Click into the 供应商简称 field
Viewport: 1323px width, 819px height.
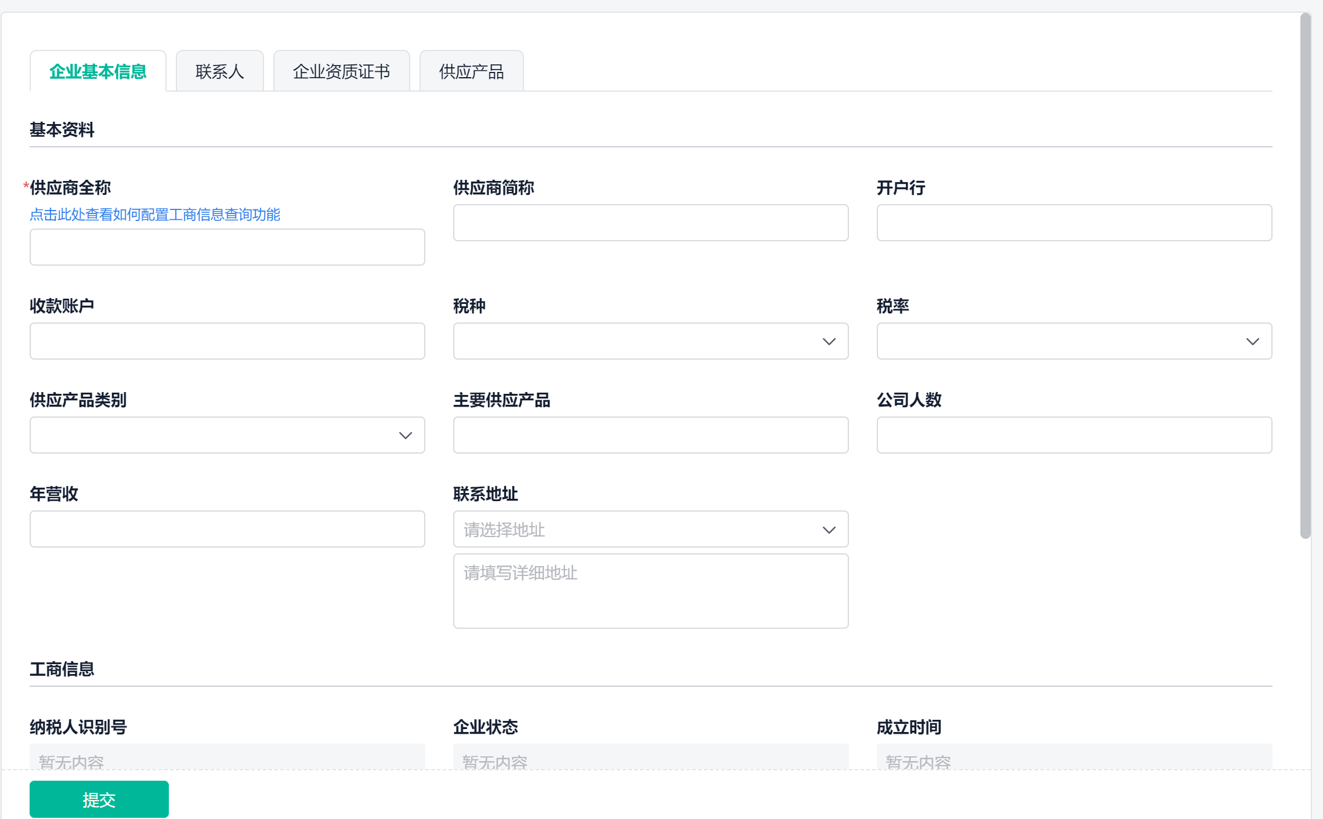tap(650, 223)
